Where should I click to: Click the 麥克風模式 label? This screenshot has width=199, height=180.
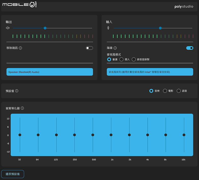114,55
